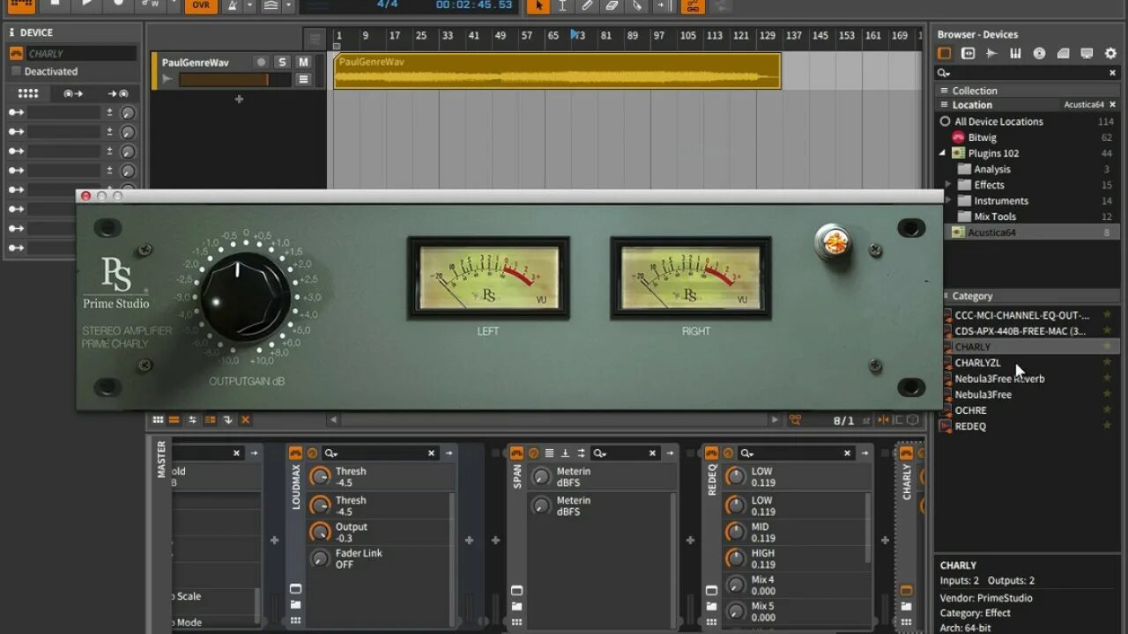Select CHARLYZL device in browser list
The height and width of the screenshot is (634, 1128).
pyautogui.click(x=978, y=363)
